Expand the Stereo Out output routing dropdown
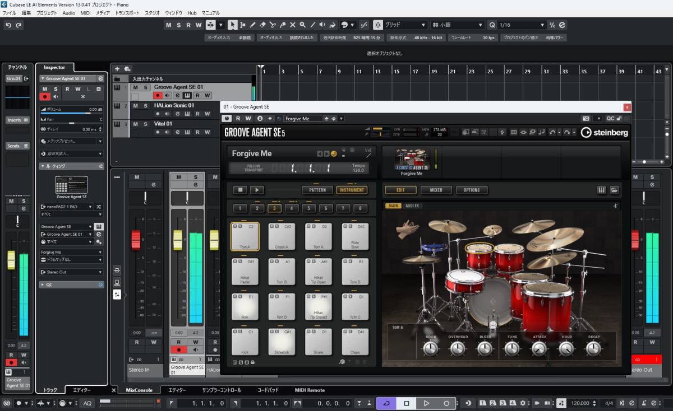The image size is (673, 411). [x=100, y=272]
